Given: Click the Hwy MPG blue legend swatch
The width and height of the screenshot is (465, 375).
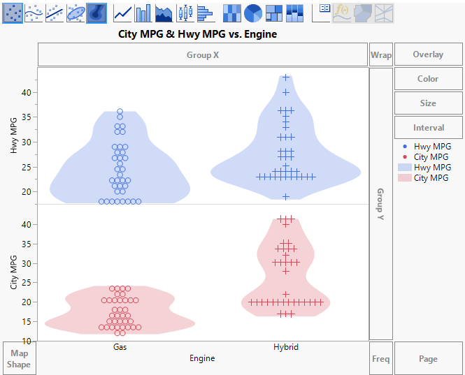Looking at the screenshot, I should (402, 168).
